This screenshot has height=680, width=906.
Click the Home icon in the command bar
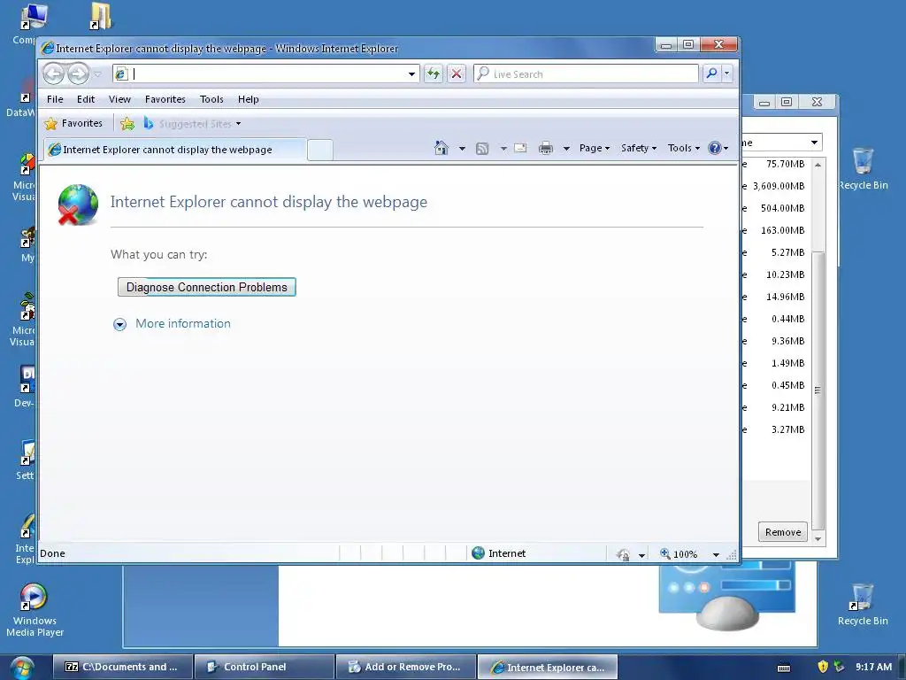(441, 149)
